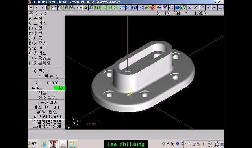
Task: Click the eraser Delete icon
Action: coord(146,7)
